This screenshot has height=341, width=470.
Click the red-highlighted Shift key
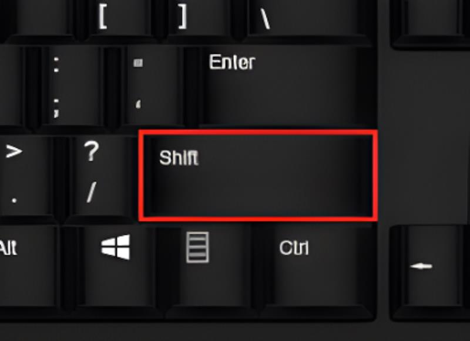click(258, 176)
